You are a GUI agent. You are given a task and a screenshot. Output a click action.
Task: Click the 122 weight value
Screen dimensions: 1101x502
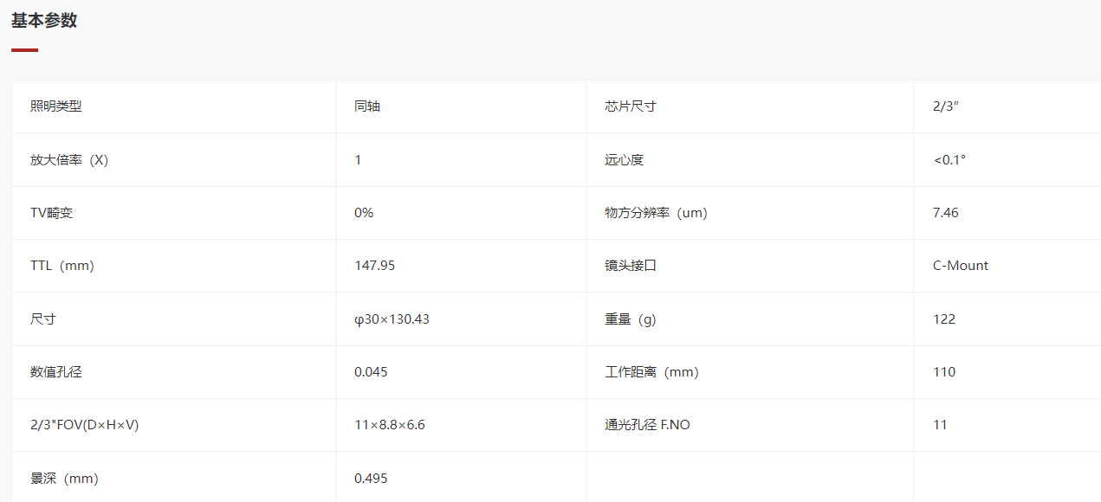[x=944, y=319]
